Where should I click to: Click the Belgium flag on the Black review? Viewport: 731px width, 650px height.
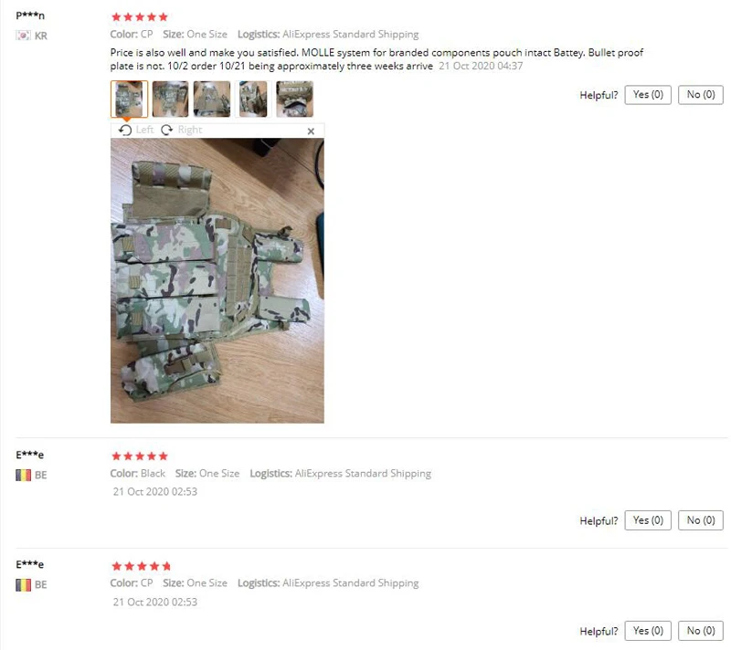coord(24,475)
